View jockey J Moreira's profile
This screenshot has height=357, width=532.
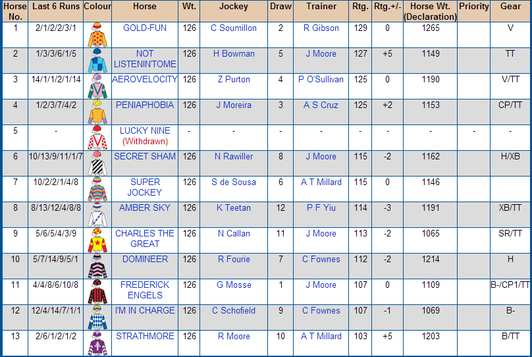[234, 105]
